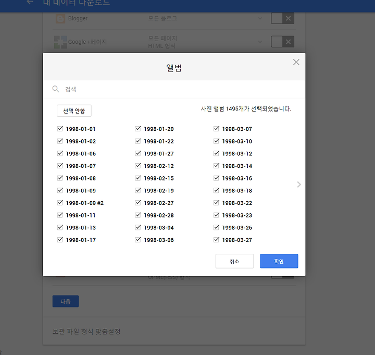
Task: Uncheck album 1998-02-27
Action: pyautogui.click(x=138, y=203)
